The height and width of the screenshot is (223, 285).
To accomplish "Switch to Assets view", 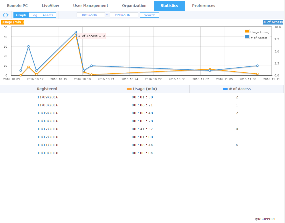I will (x=48, y=15).
